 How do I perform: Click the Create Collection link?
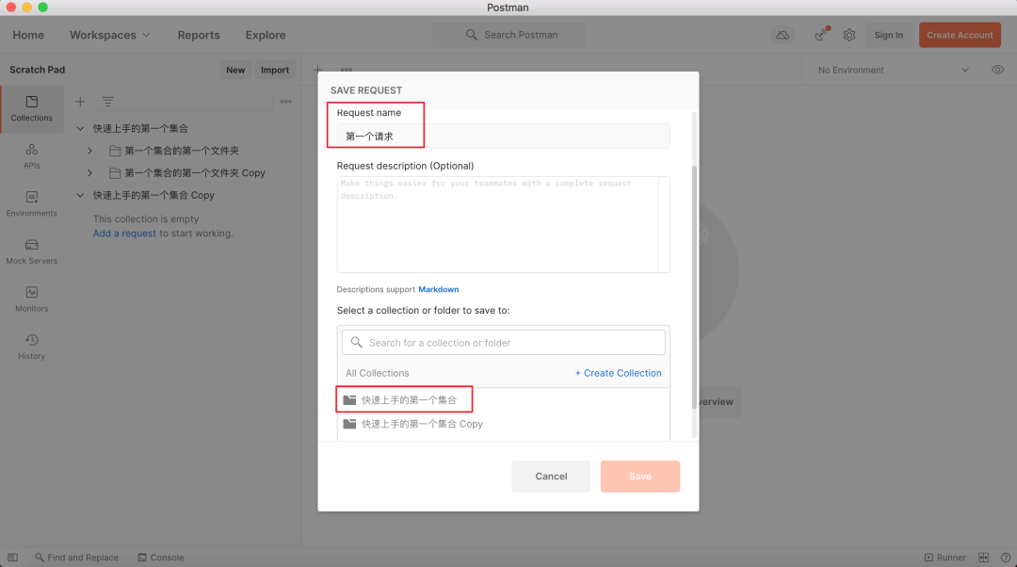pos(618,373)
